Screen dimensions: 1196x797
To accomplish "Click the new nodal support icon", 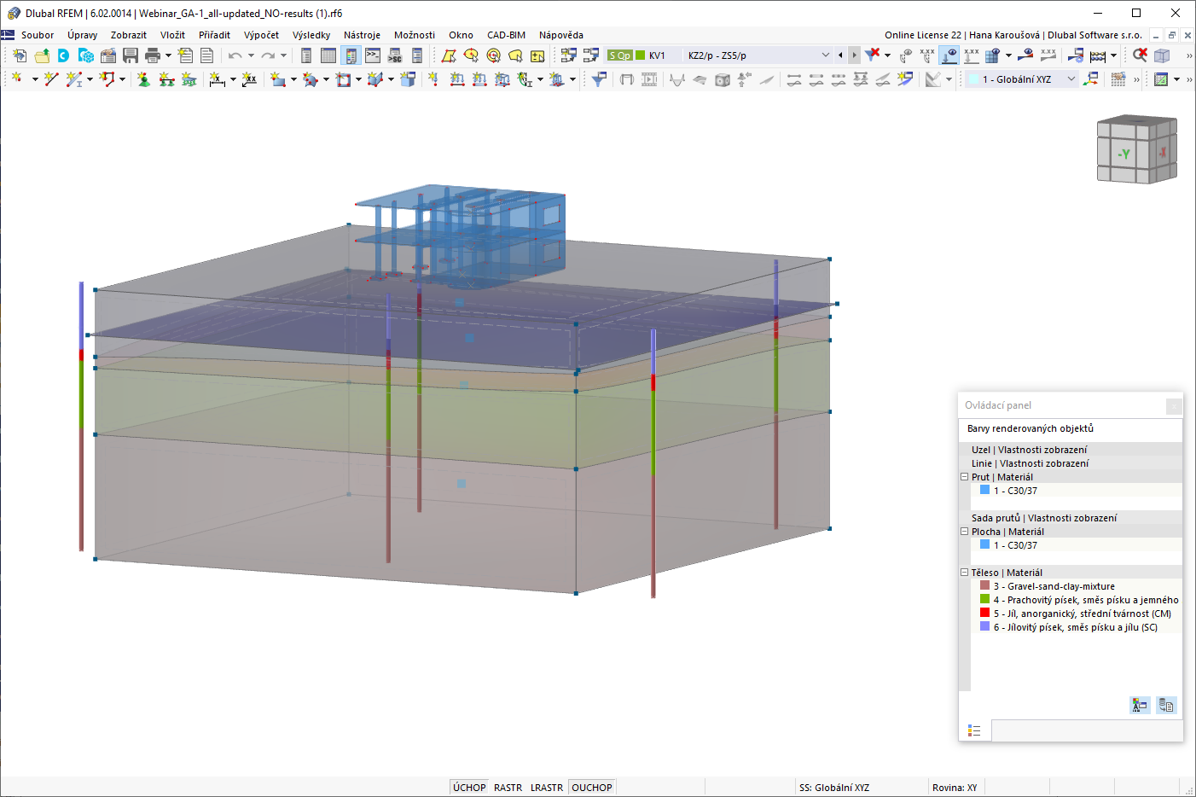I will click(143, 79).
